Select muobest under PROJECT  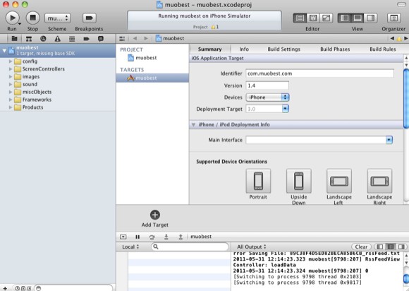tap(142, 58)
